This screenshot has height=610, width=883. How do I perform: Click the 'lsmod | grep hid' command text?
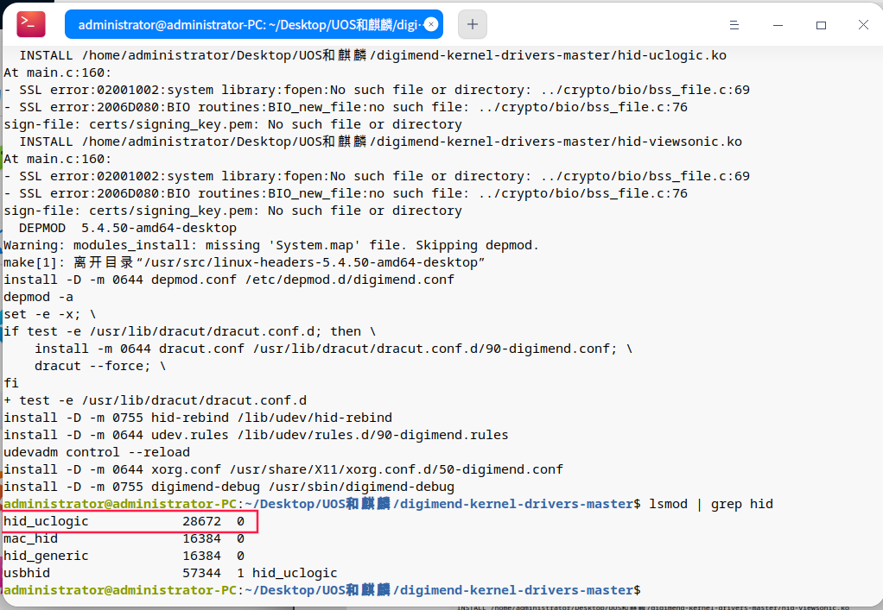[710, 504]
